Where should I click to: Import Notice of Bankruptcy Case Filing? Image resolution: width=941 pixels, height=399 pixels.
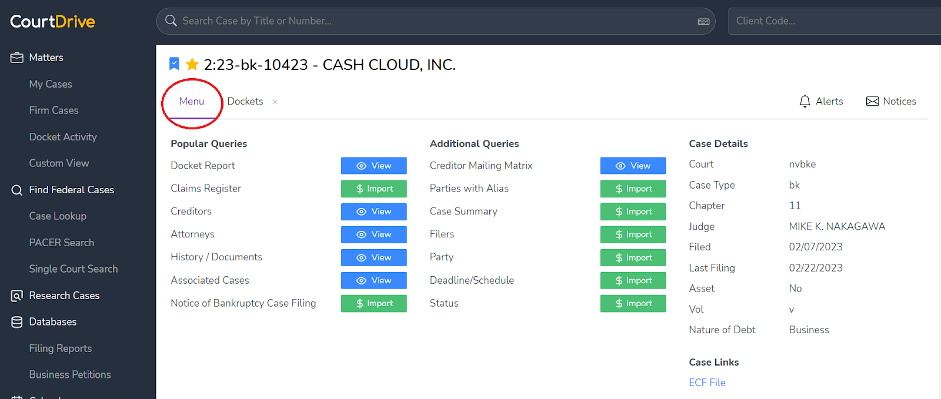pos(374,303)
